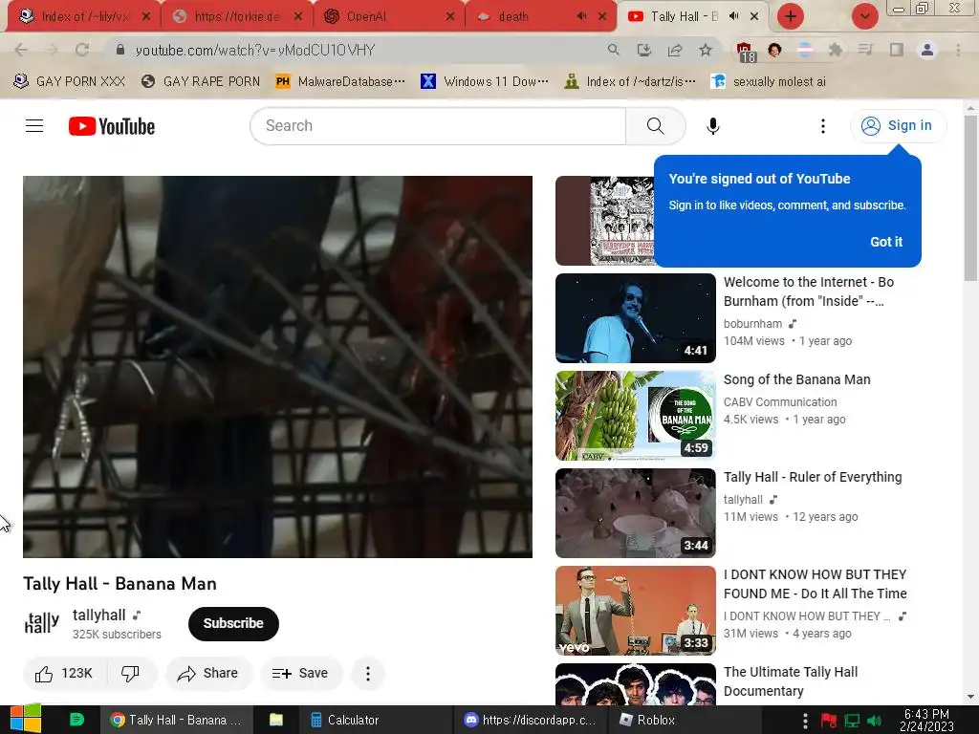Open the Do It All The Time thumbnail
The width and height of the screenshot is (979, 734).
pyautogui.click(x=636, y=611)
